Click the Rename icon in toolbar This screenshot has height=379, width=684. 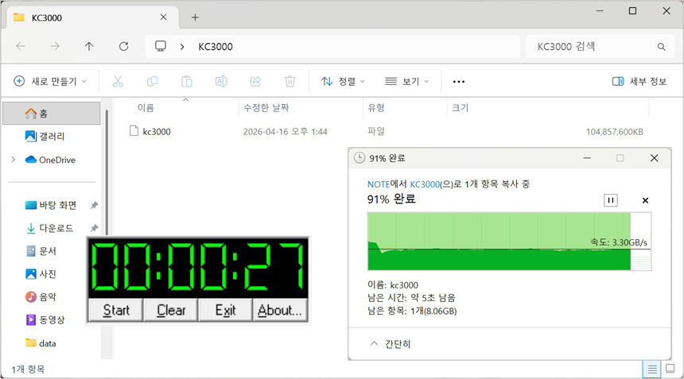[x=221, y=81]
